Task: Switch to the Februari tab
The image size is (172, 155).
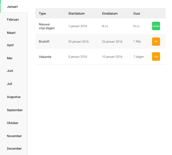Action: pos(14,20)
